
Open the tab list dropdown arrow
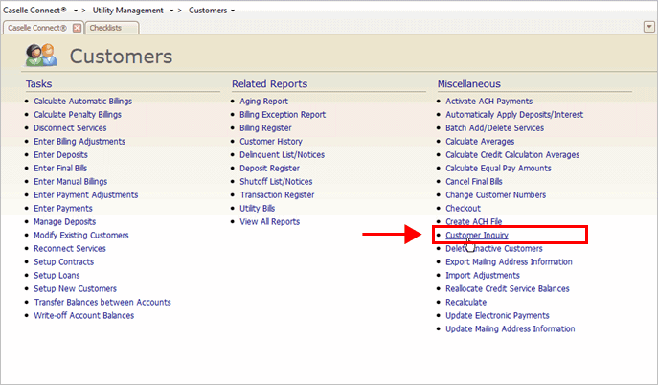tap(649, 27)
